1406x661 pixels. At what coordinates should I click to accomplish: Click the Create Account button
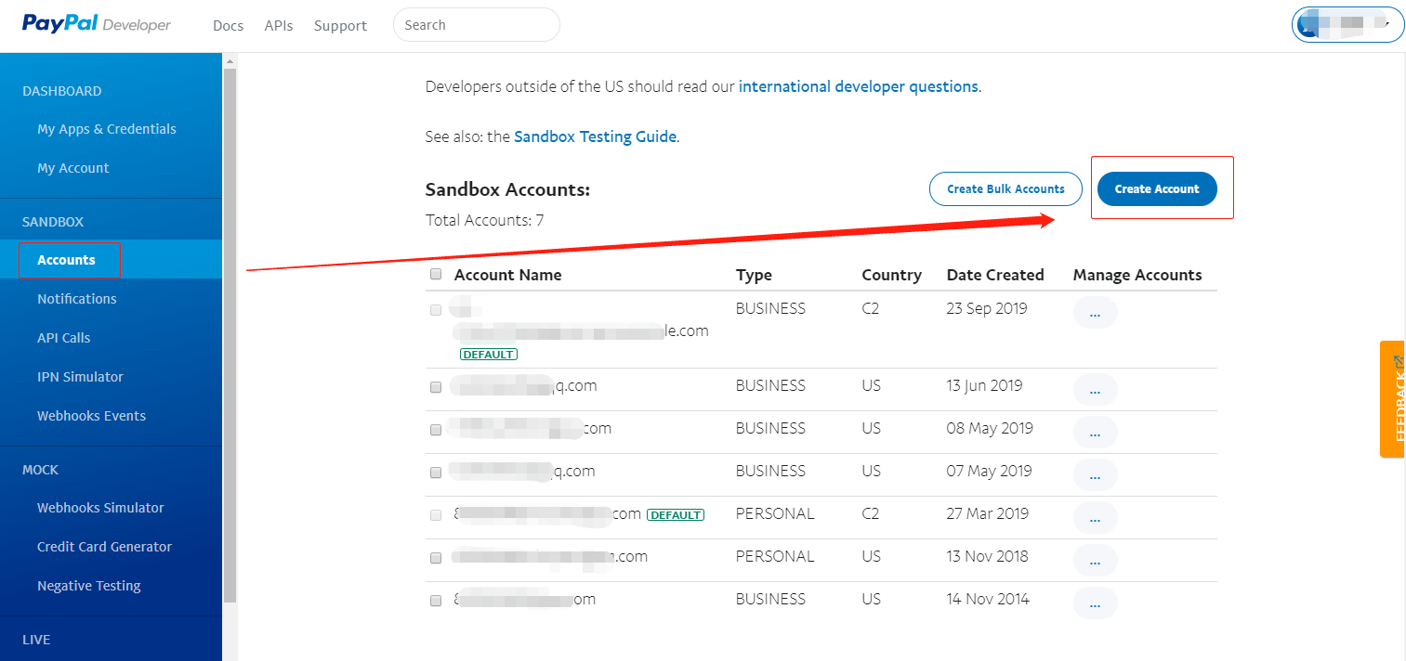tap(1157, 188)
